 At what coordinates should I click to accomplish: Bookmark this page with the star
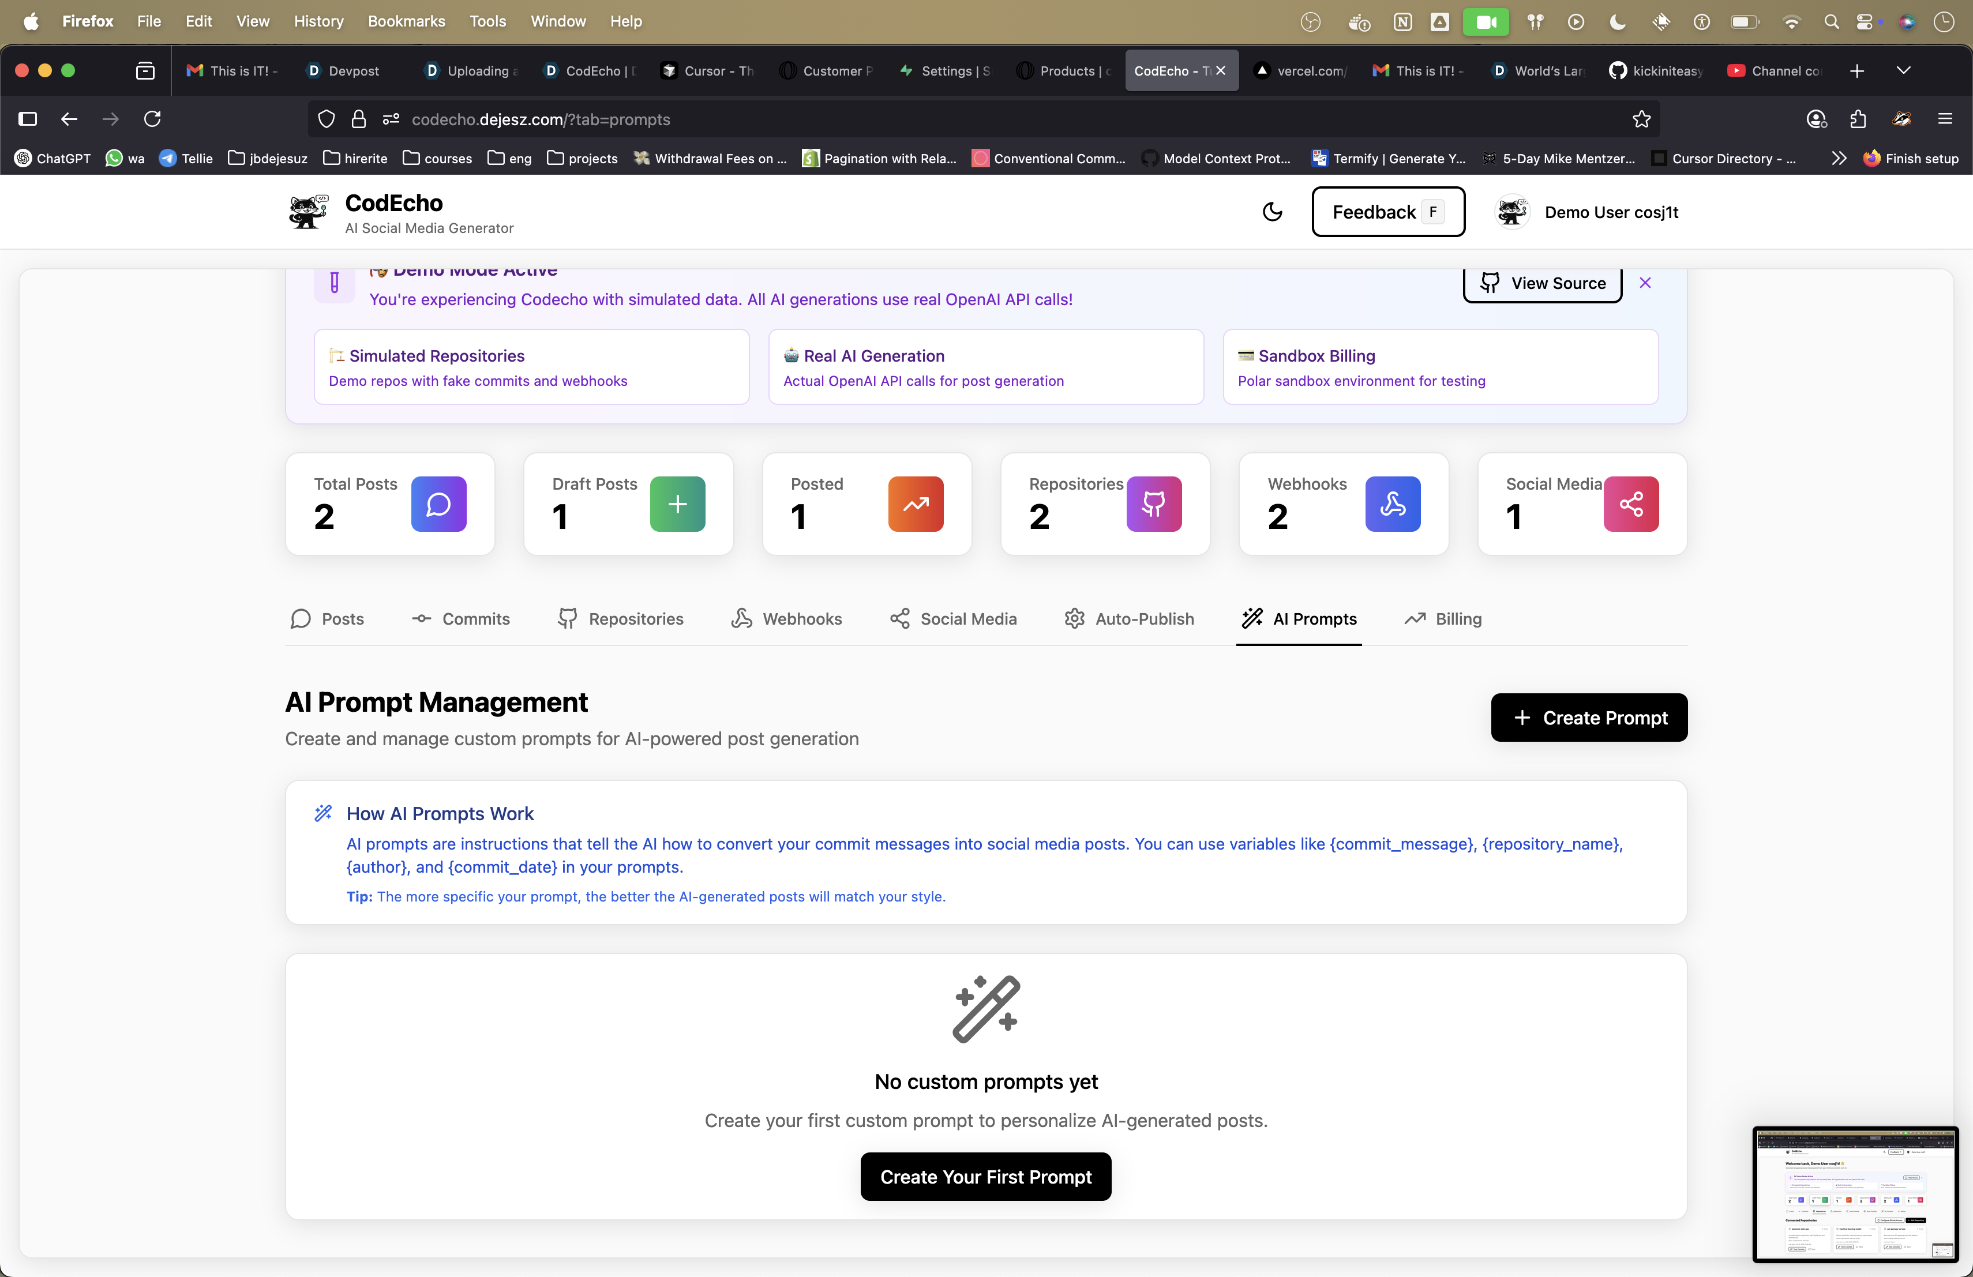(1641, 119)
